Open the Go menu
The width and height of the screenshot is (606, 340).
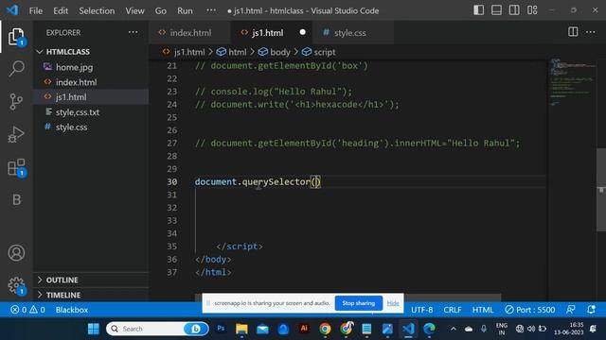click(x=161, y=10)
